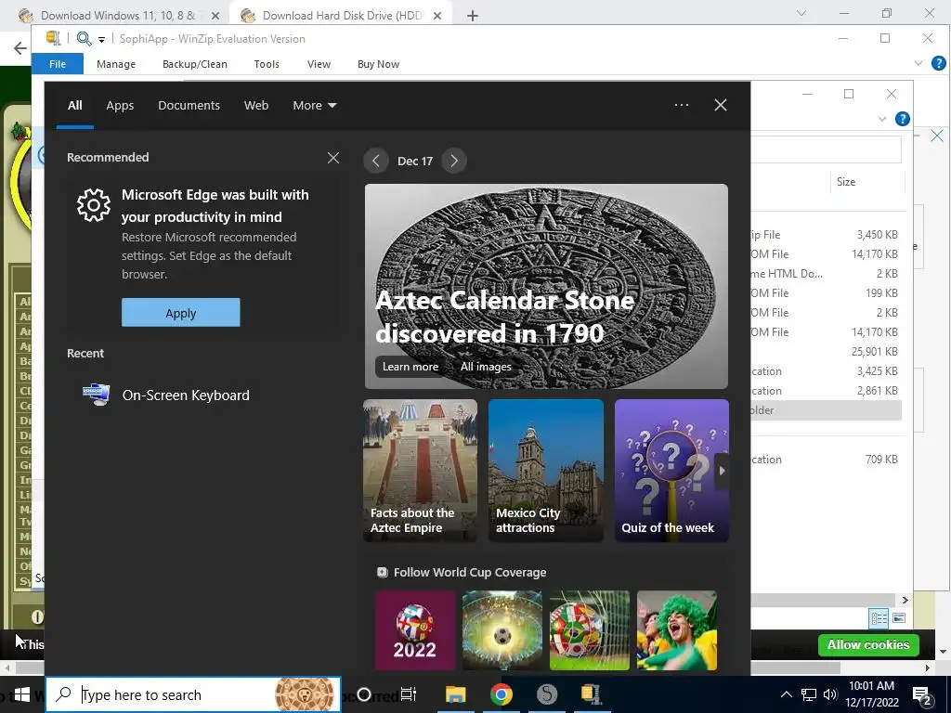
Task: Show more cards with the right arrow
Action: pyautogui.click(x=721, y=471)
